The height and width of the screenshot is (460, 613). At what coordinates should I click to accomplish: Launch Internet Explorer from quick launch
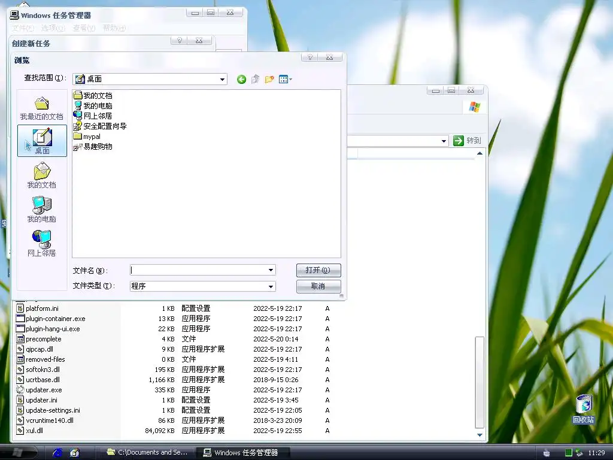click(x=58, y=453)
